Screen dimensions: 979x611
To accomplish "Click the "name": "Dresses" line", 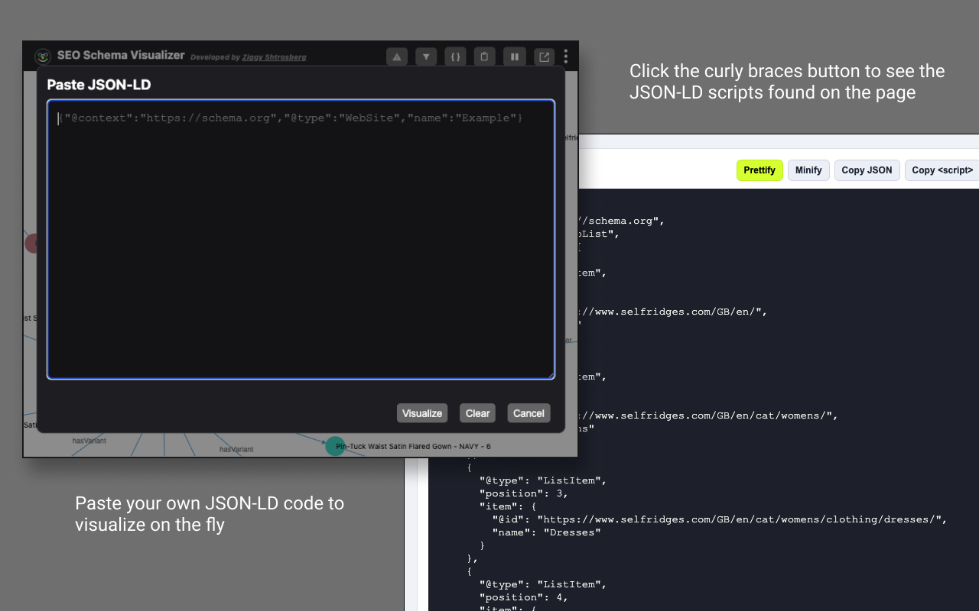I will tap(546, 532).
